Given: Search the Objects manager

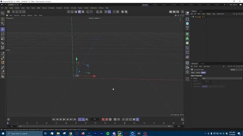Looking at the screenshot, I should pyautogui.click(x=234, y=14).
